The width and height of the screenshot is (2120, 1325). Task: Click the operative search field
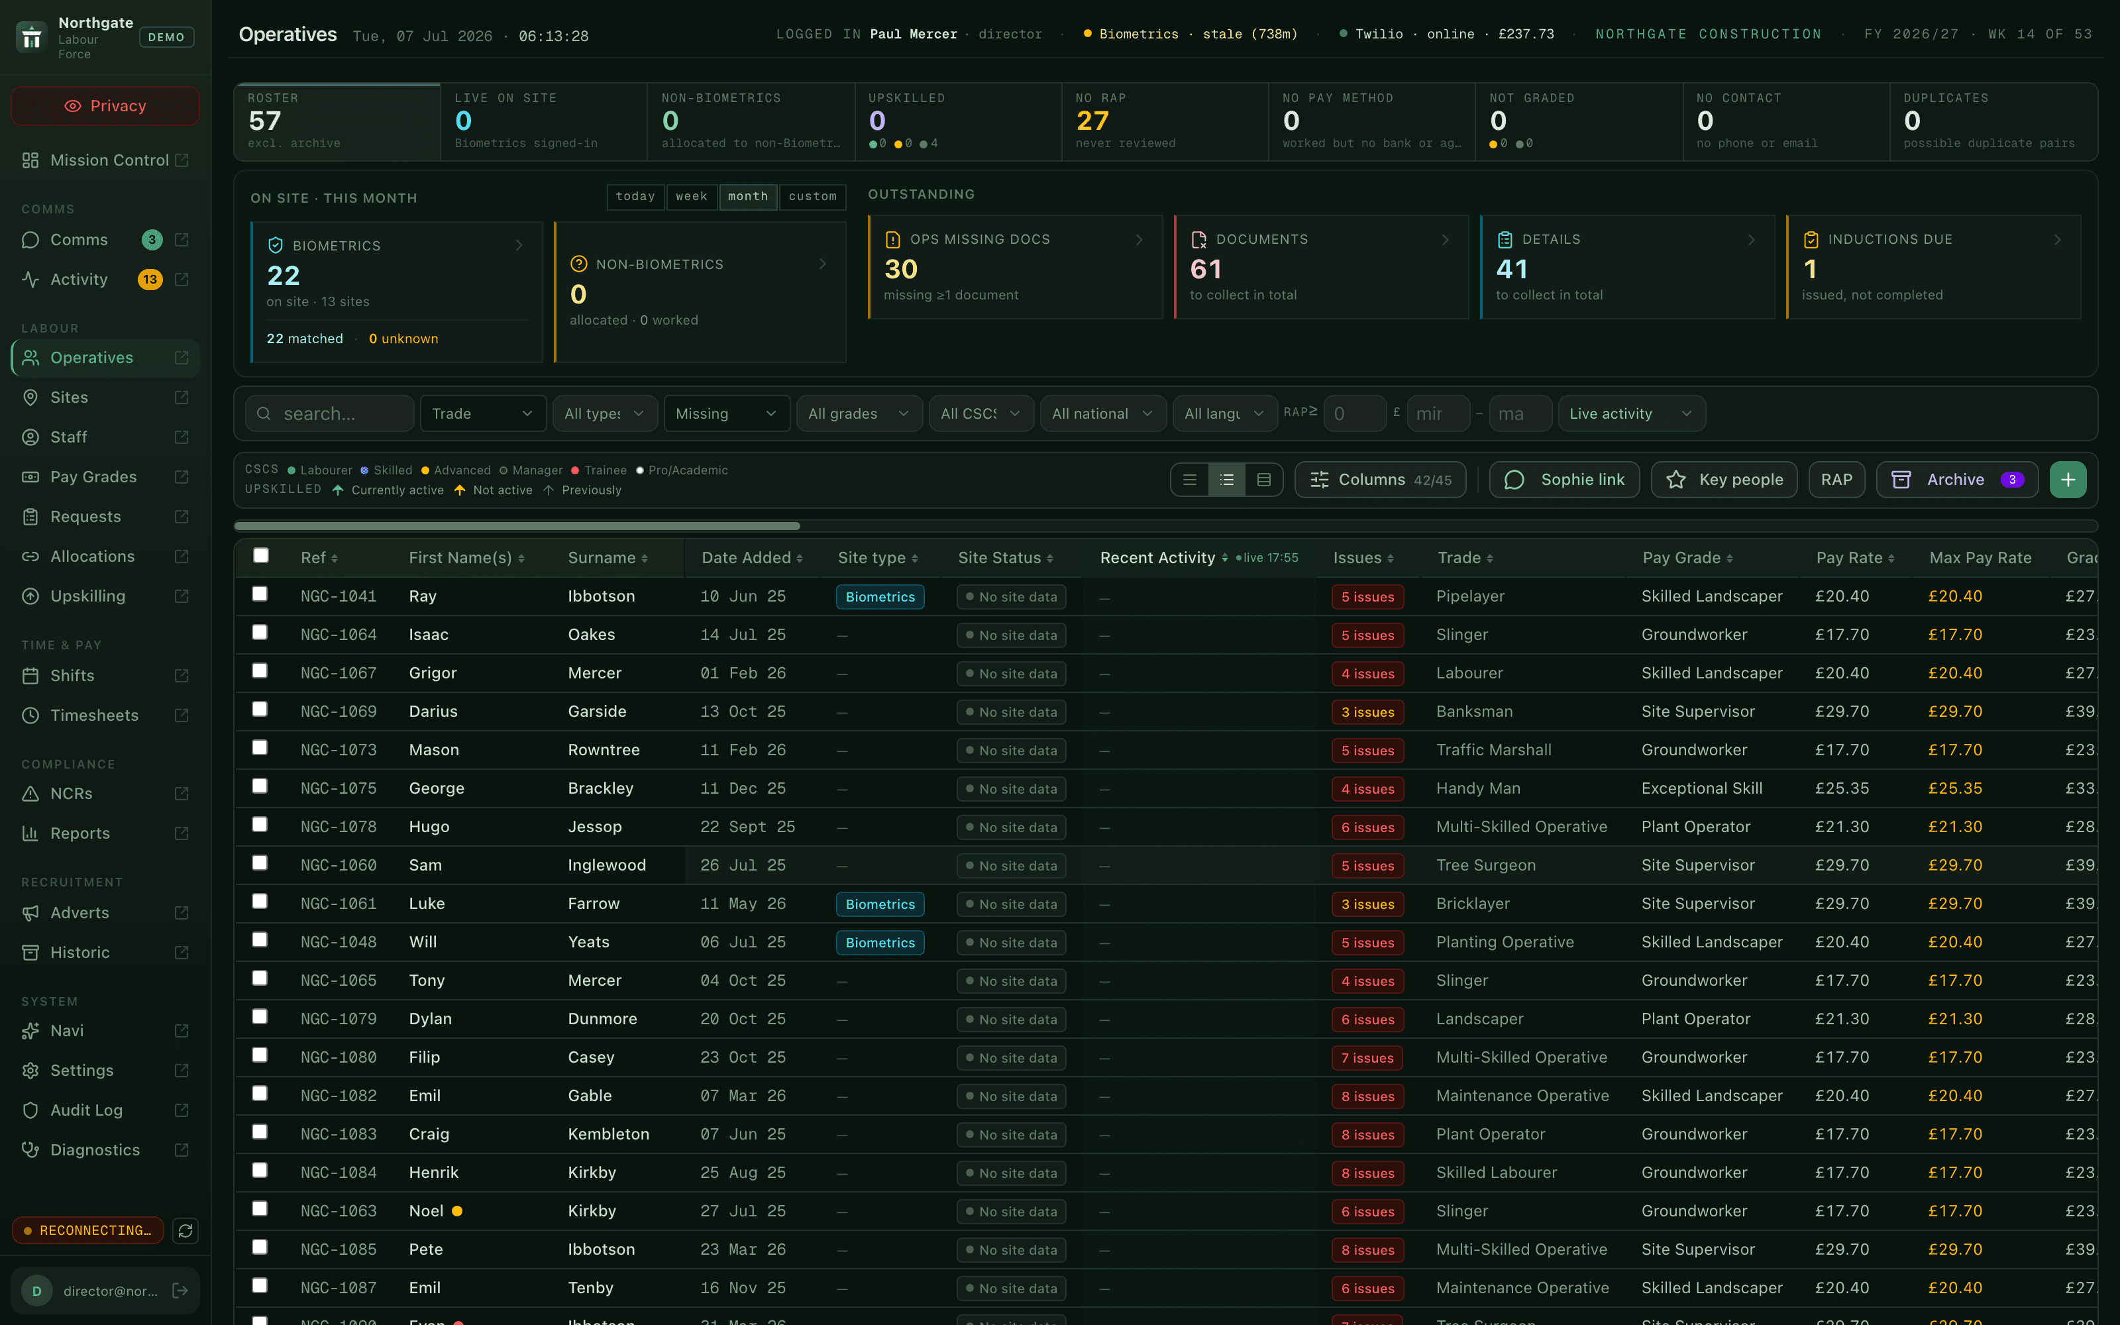(329, 413)
